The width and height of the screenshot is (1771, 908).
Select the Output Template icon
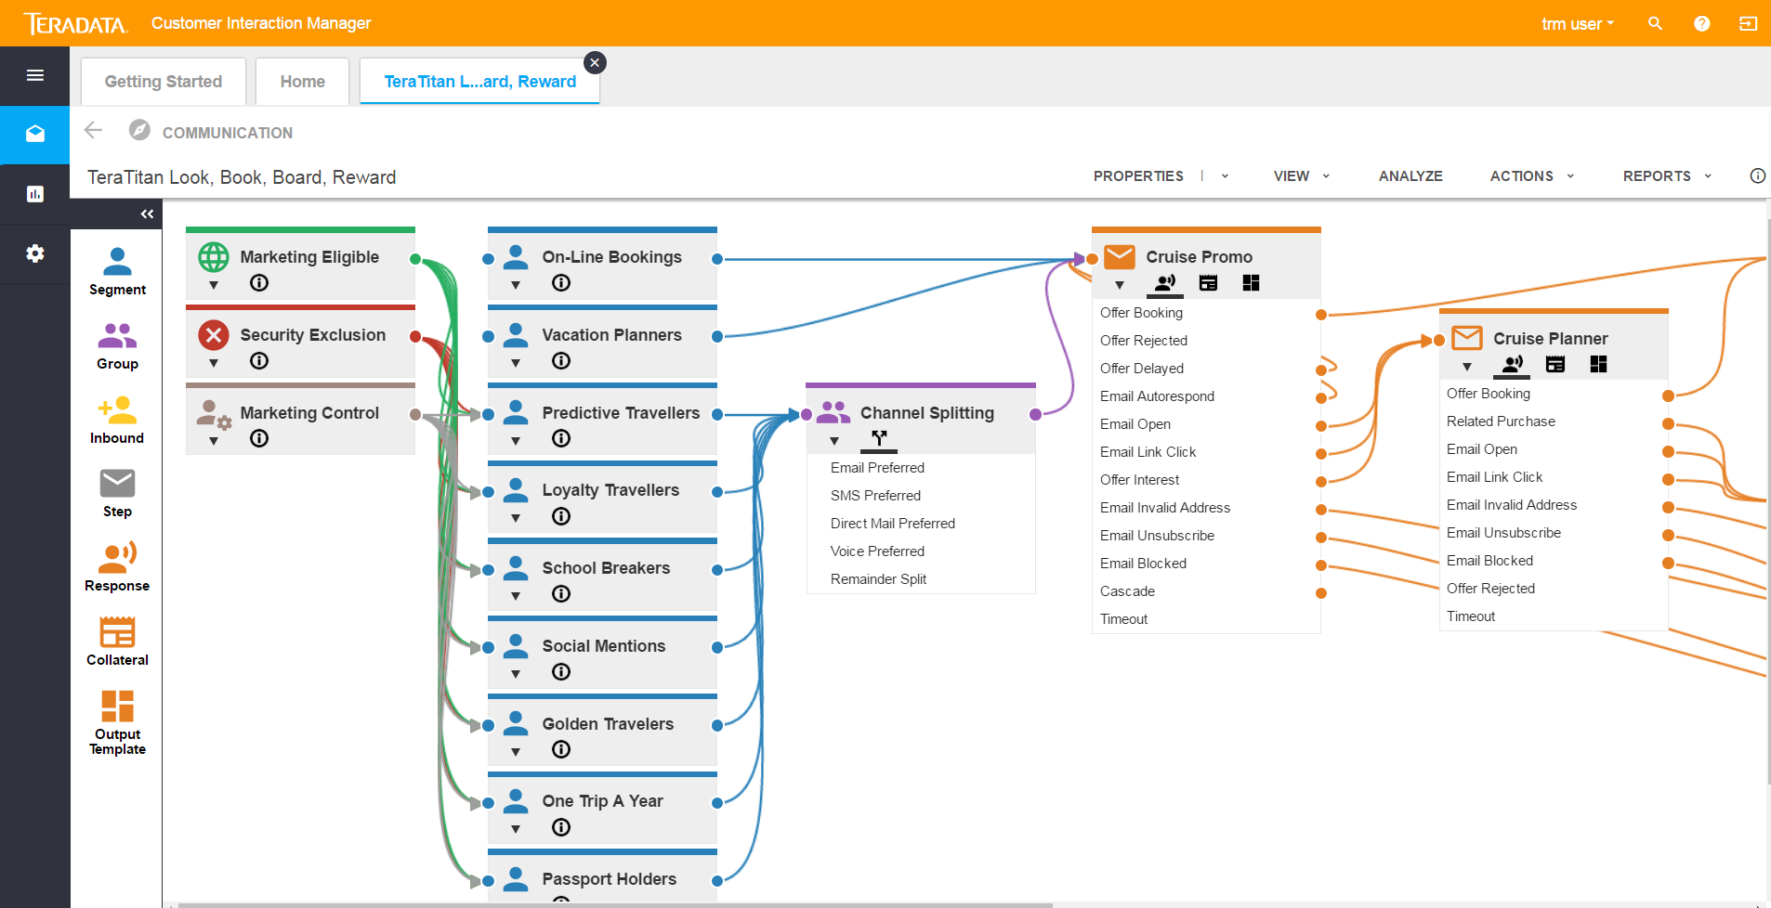[x=116, y=707]
